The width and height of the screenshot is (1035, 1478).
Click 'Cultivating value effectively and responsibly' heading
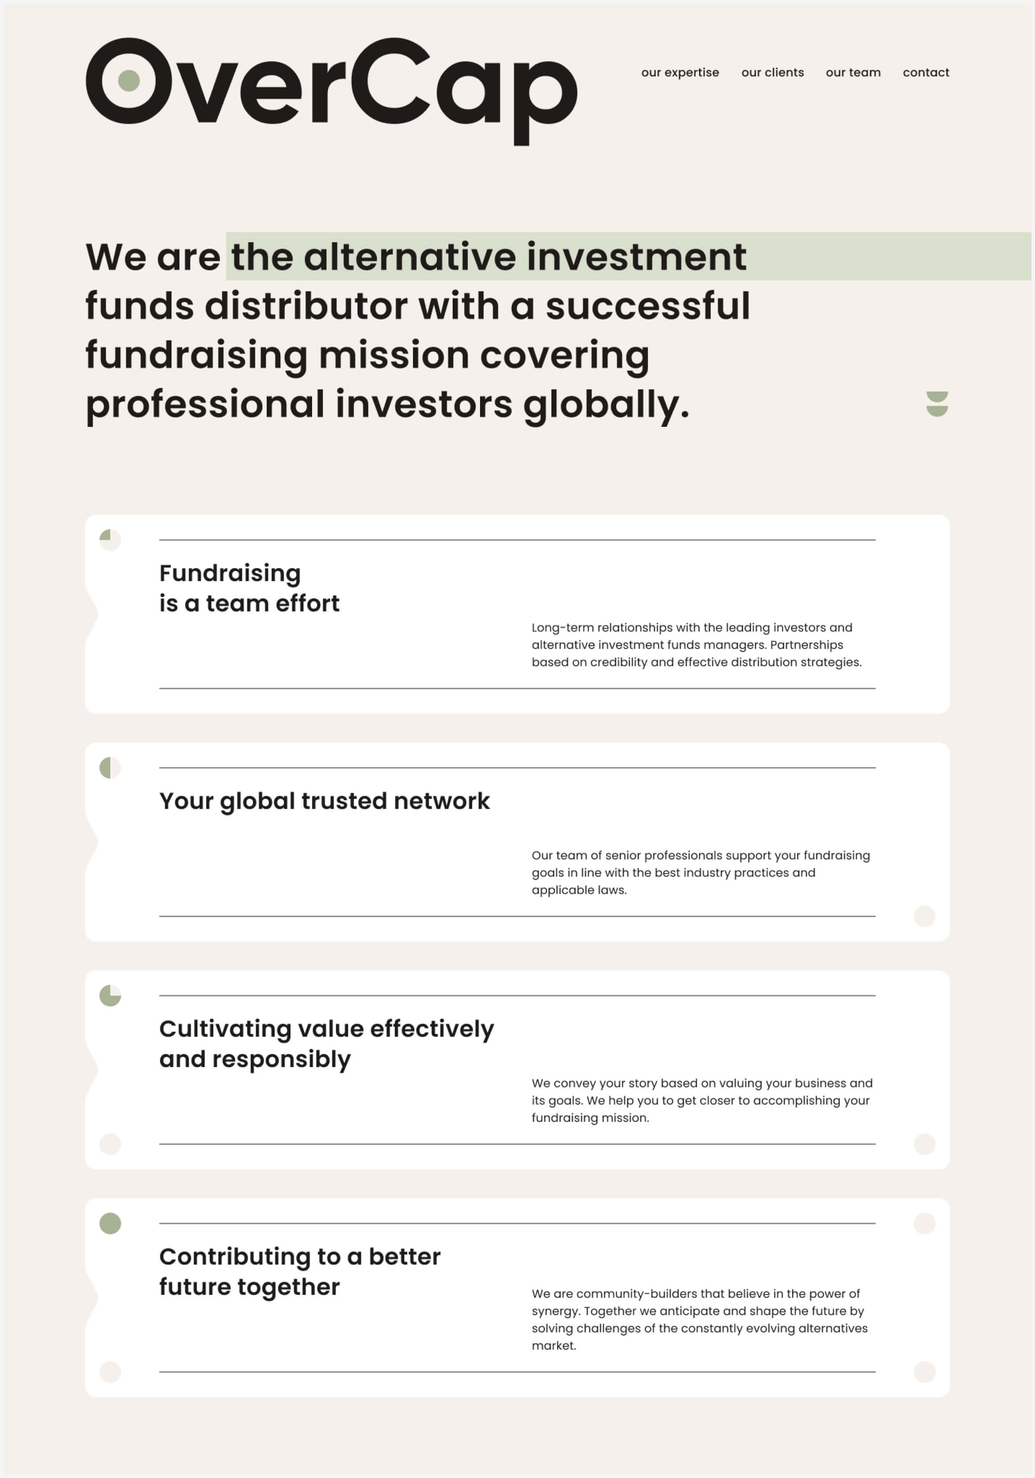(x=326, y=1044)
